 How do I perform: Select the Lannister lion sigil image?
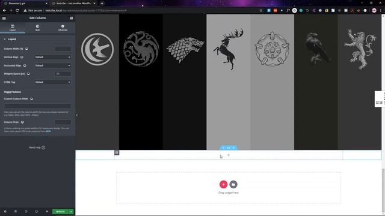click(x=360, y=50)
